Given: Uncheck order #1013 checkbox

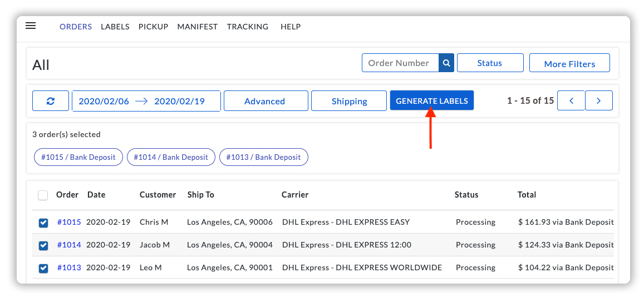Looking at the screenshot, I should pos(43,269).
